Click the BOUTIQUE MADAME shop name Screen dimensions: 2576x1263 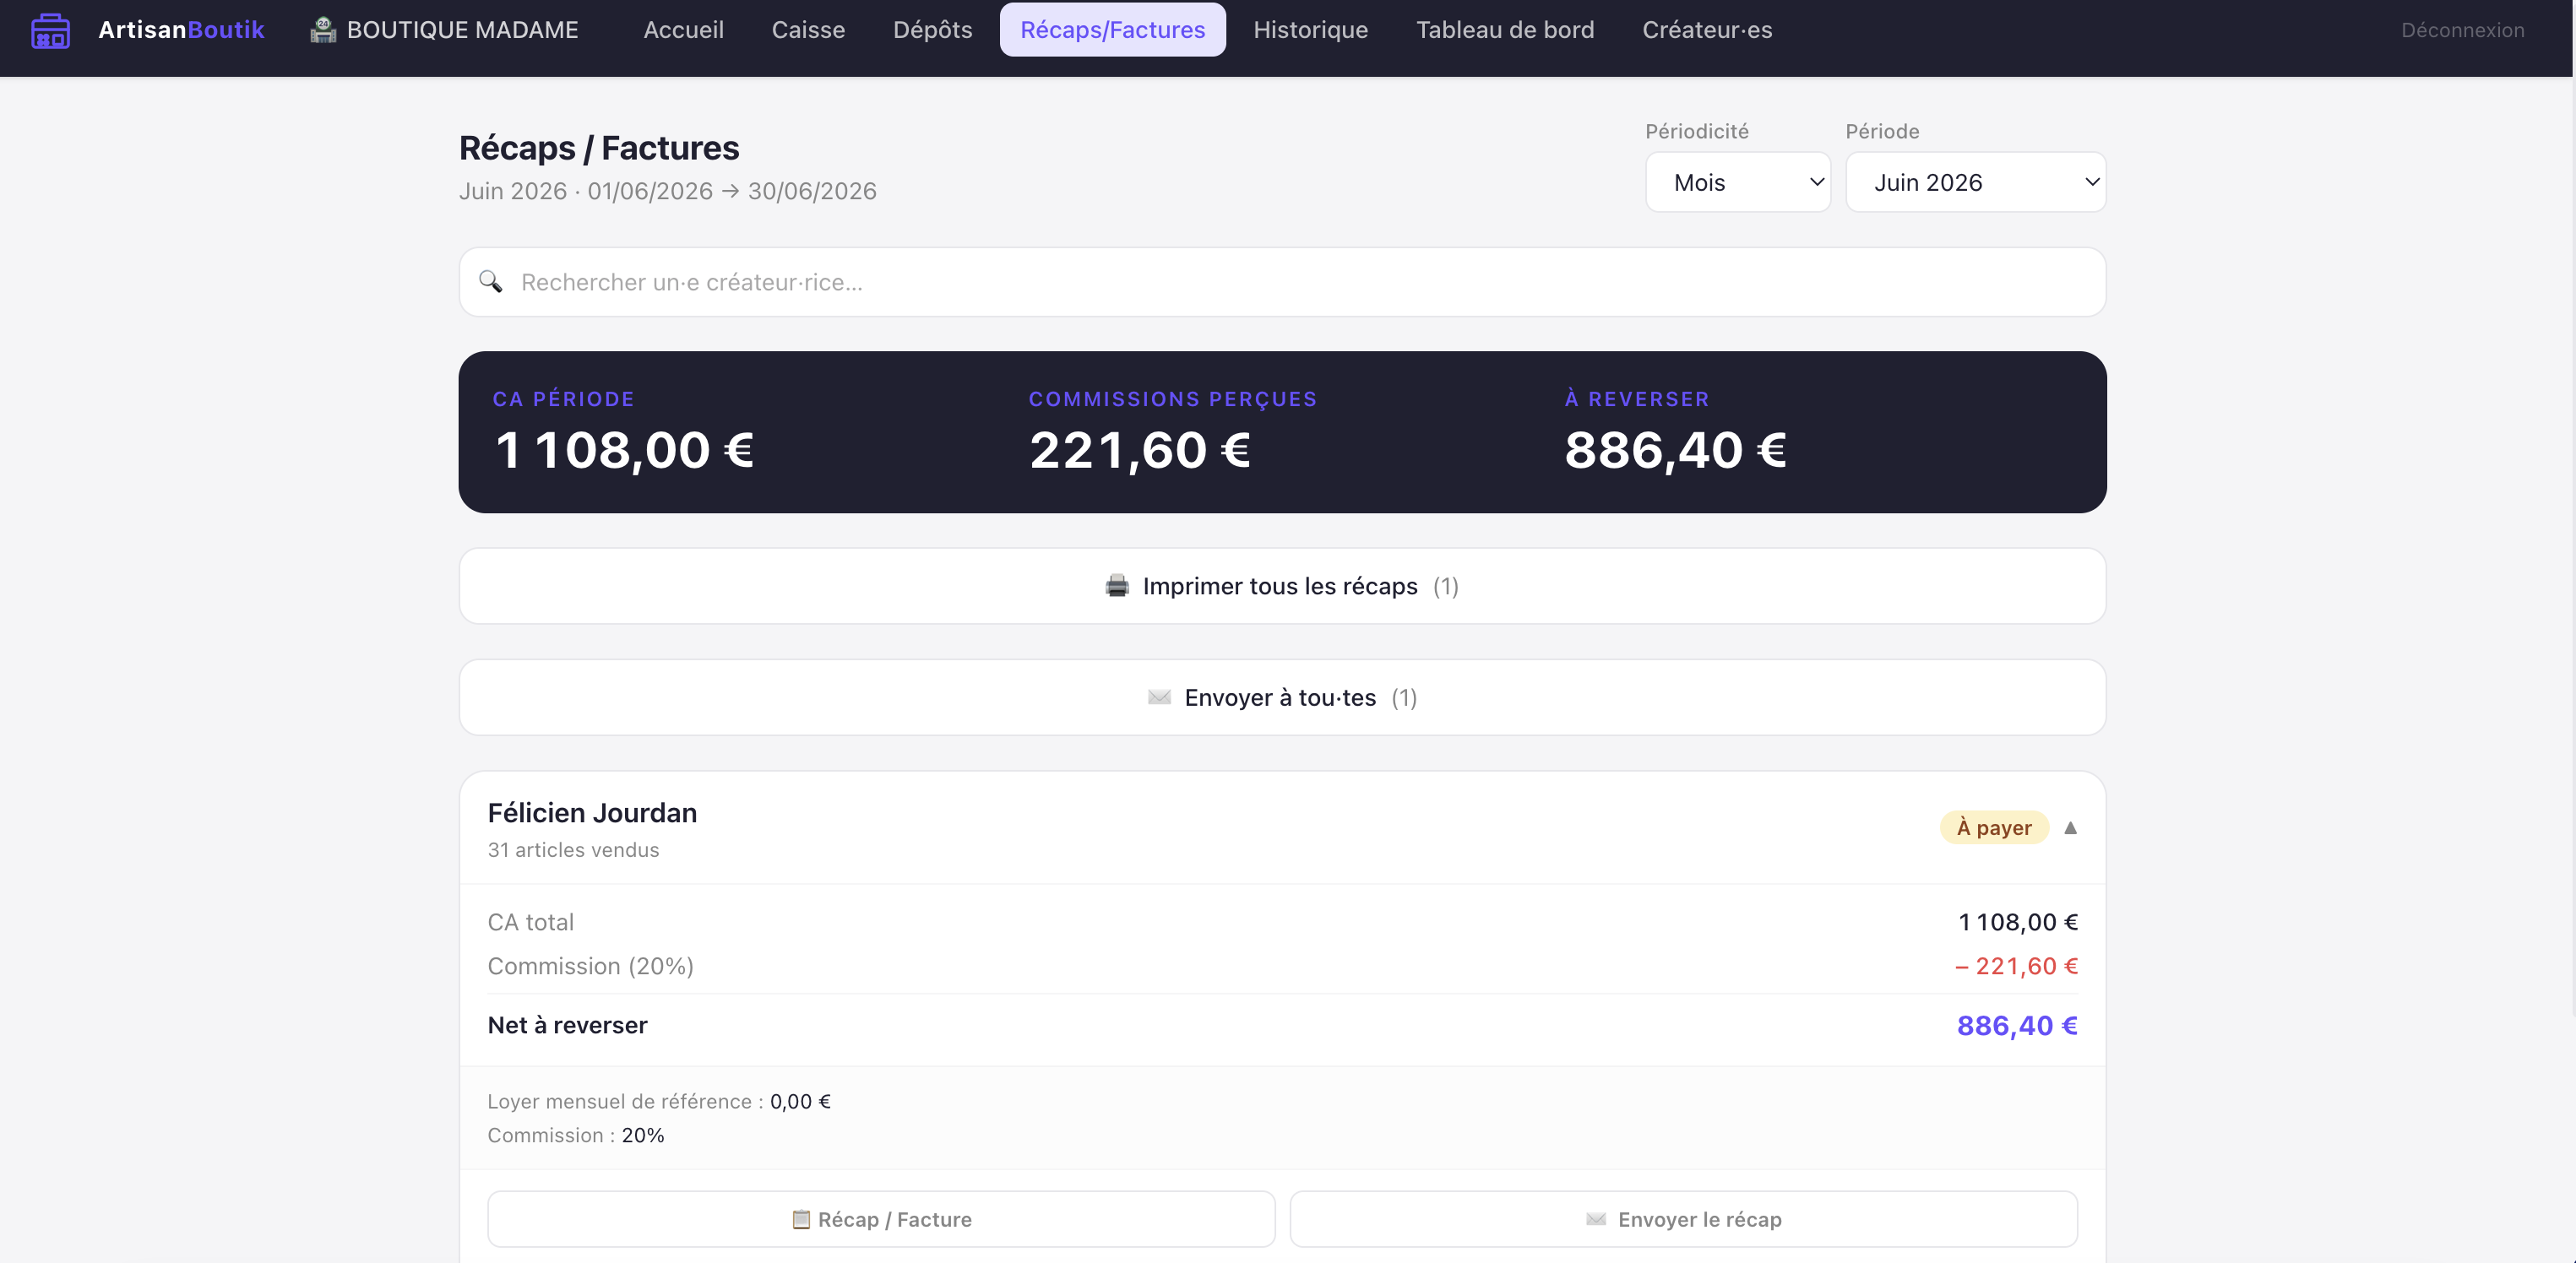462,30
